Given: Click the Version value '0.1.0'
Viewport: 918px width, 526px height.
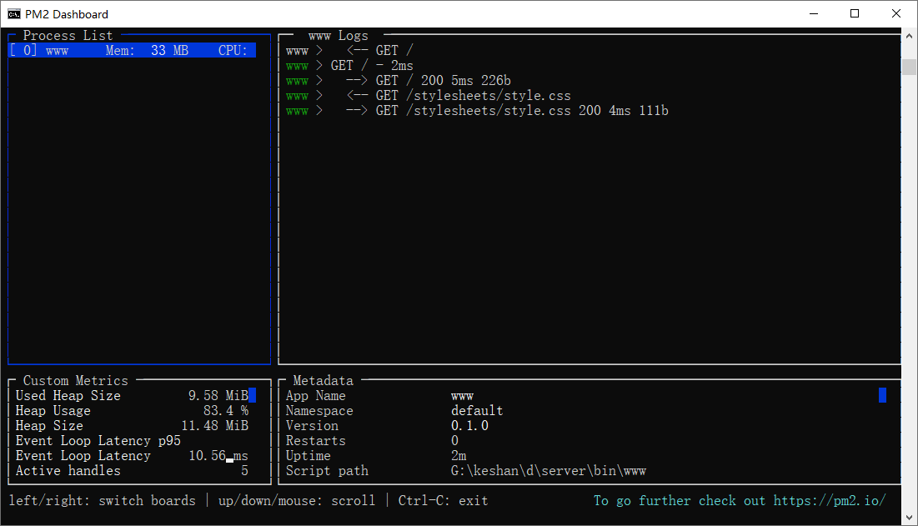Looking at the screenshot, I should point(469,425).
